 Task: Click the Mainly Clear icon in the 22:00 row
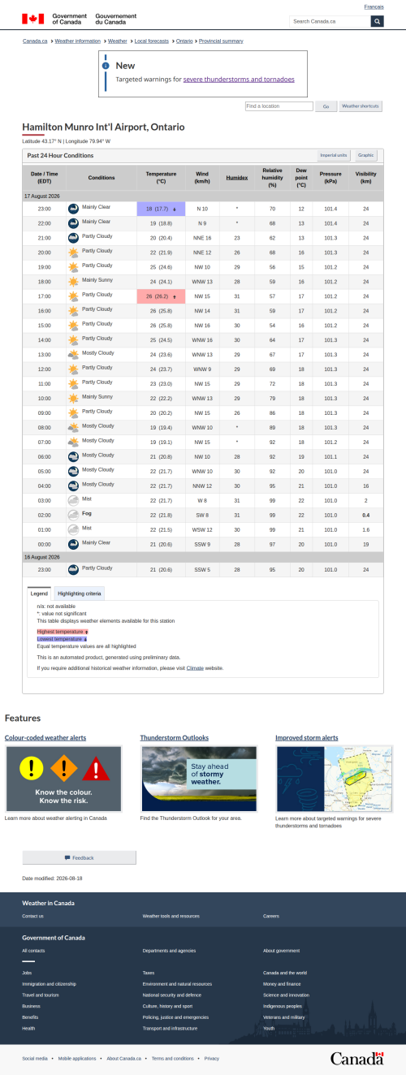click(73, 223)
